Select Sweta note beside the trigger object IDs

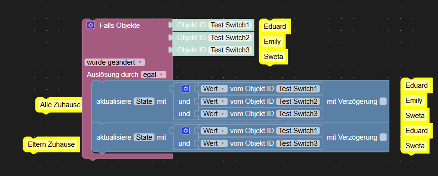point(273,57)
